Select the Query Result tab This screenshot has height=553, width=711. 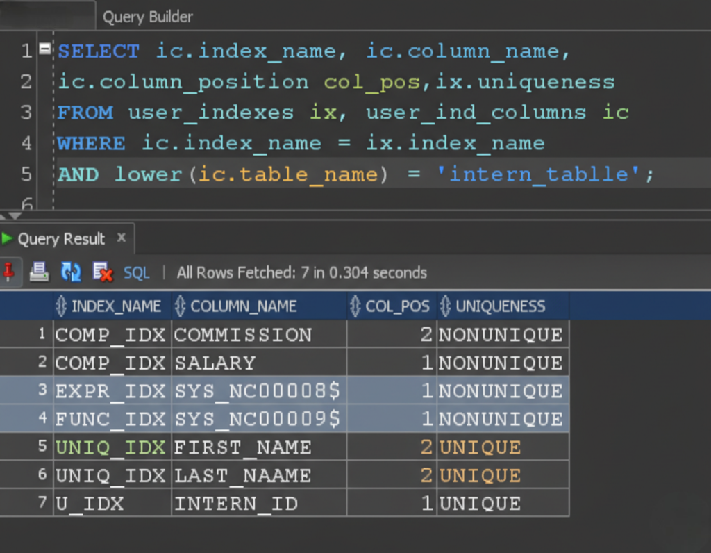click(61, 239)
